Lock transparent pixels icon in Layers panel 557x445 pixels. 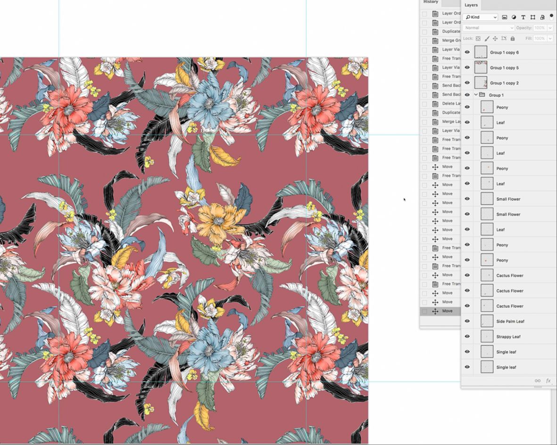(478, 38)
